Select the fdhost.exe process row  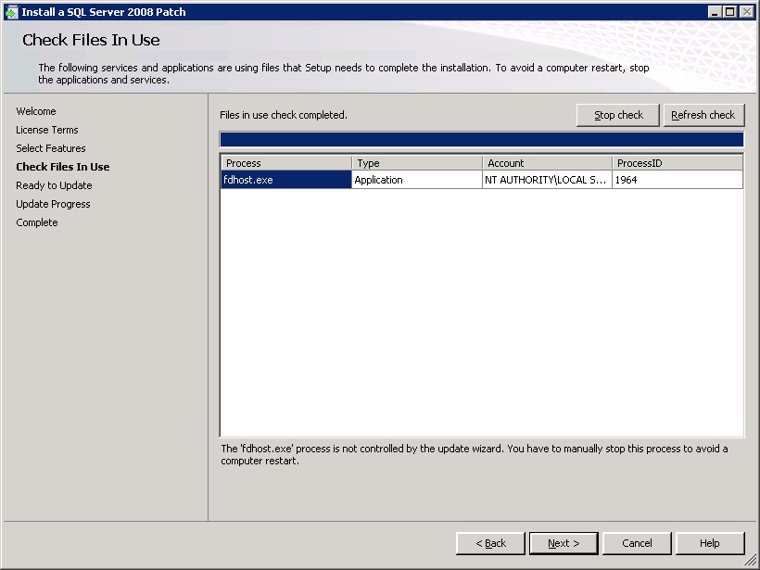point(482,180)
